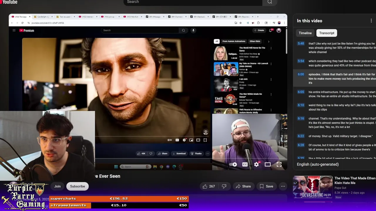The height and width of the screenshot is (211, 376).
Task: Dislike the outer video
Action: 224,186
